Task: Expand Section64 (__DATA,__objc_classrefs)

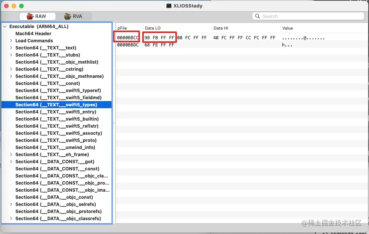Action: [11, 219]
